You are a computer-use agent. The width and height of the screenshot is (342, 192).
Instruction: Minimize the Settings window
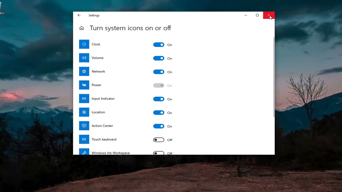click(x=246, y=15)
